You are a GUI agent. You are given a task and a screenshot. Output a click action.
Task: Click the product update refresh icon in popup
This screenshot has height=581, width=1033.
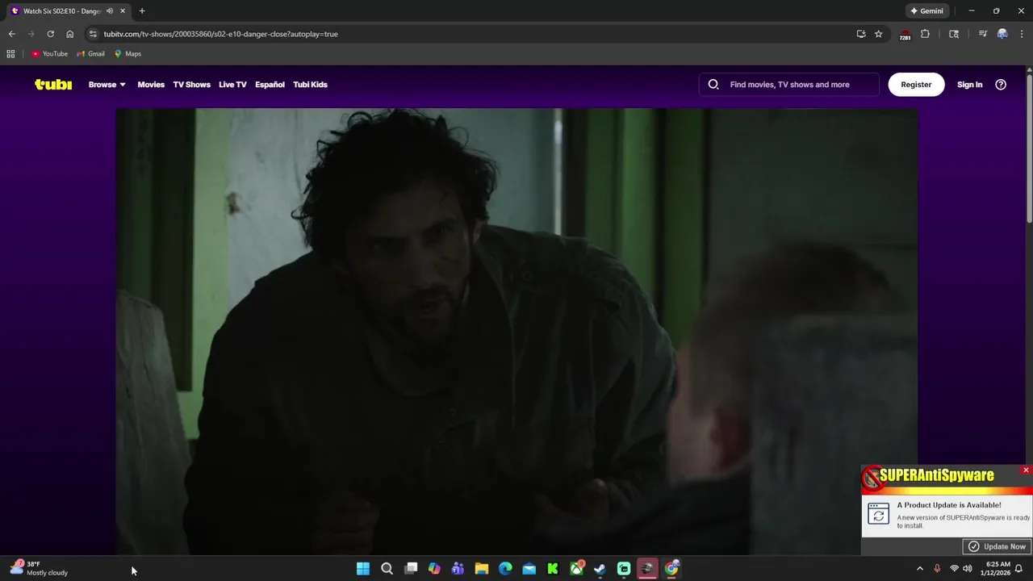point(878,513)
